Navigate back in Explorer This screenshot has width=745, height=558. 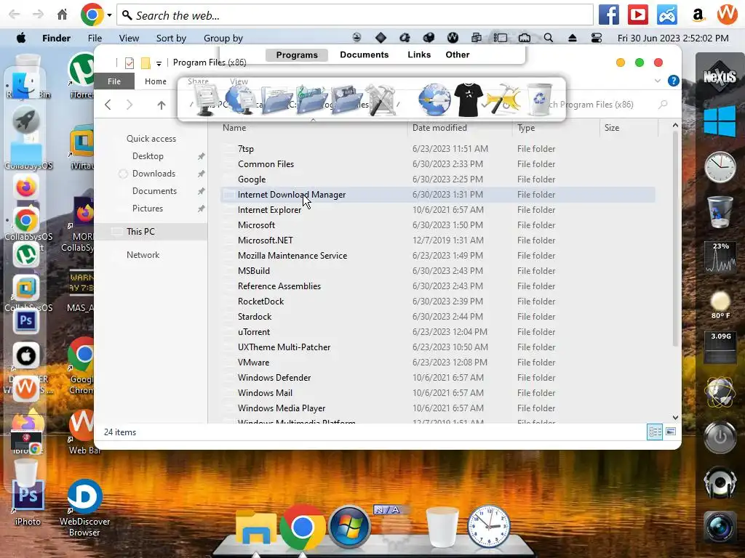click(x=108, y=105)
